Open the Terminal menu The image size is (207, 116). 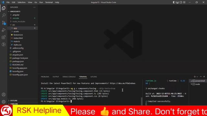(x=49, y=2)
